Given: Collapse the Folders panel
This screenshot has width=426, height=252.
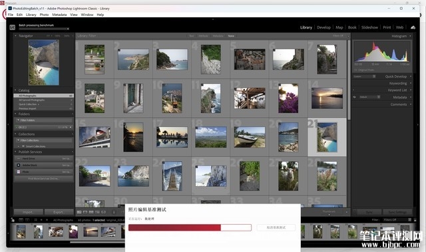Looking at the screenshot, I should (x=15, y=114).
